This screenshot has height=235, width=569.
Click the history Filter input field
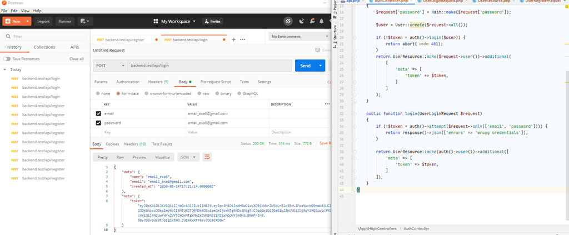44,36
